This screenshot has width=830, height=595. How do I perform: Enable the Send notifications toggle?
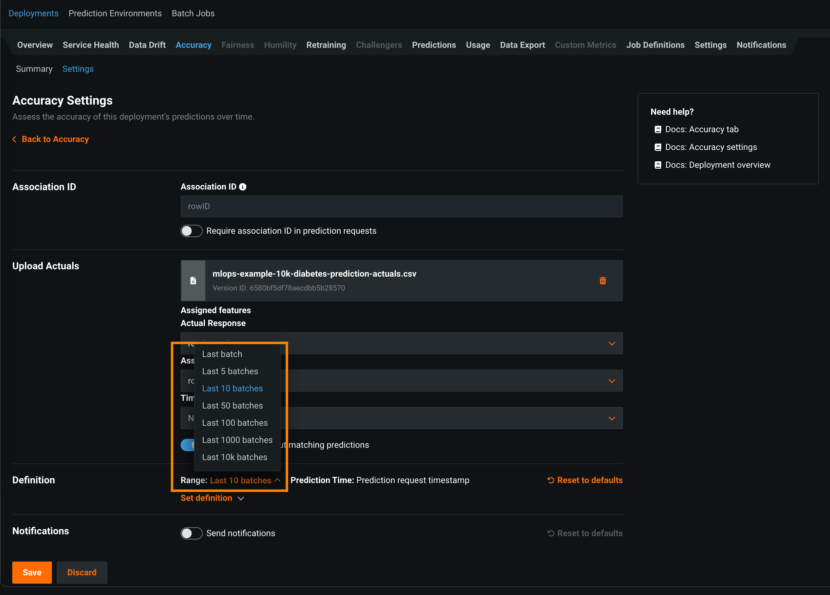(x=191, y=533)
